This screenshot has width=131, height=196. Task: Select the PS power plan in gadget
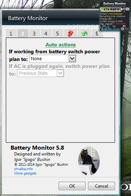click(x=124, y=26)
